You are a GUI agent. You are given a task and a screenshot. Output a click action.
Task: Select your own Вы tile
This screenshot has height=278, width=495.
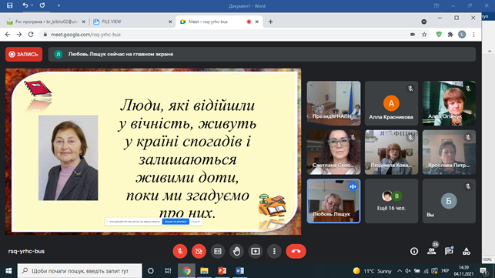click(449, 201)
